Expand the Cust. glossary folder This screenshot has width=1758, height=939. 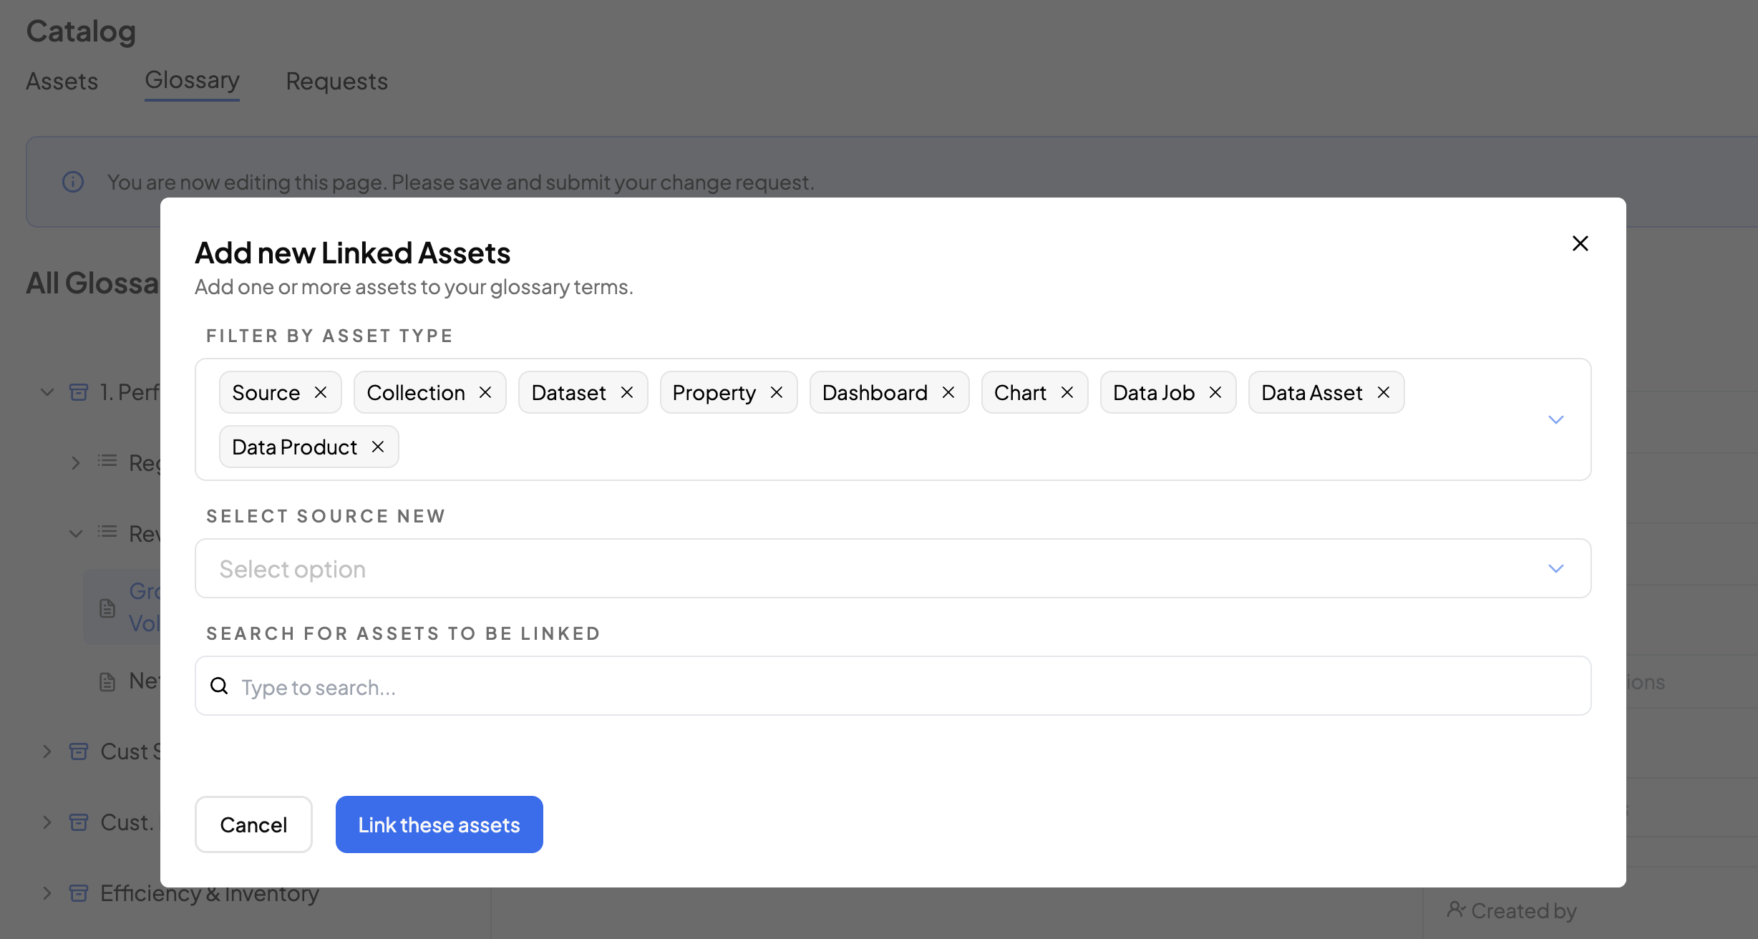[47, 822]
